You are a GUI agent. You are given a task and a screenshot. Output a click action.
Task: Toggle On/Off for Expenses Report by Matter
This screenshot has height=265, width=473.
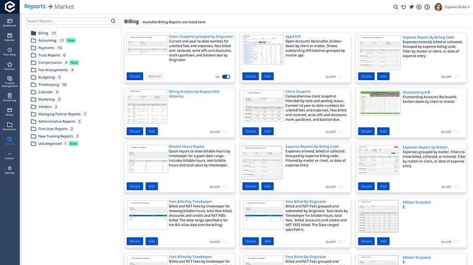pos(458,187)
